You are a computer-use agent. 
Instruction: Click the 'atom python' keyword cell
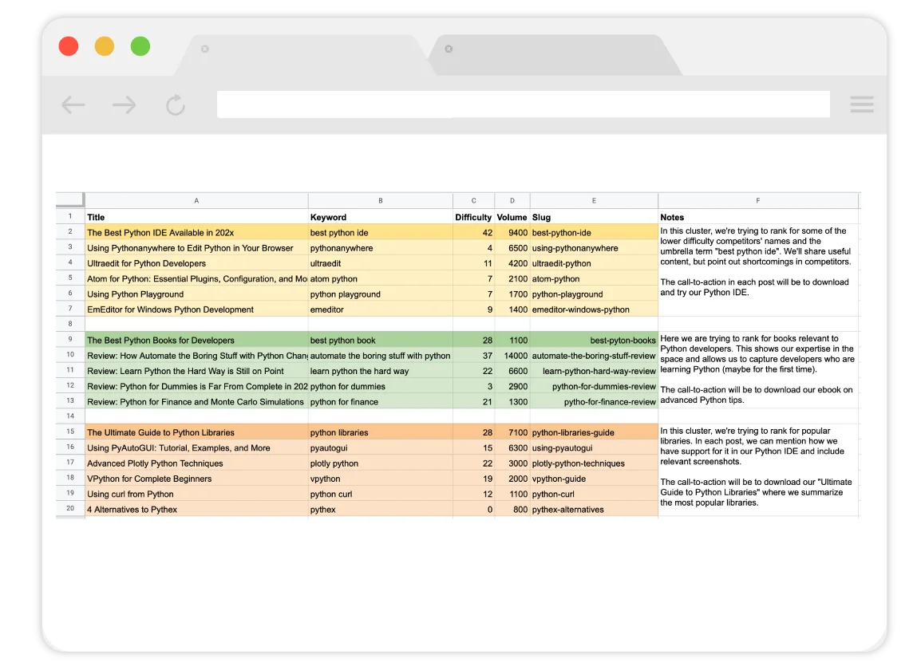pos(381,279)
